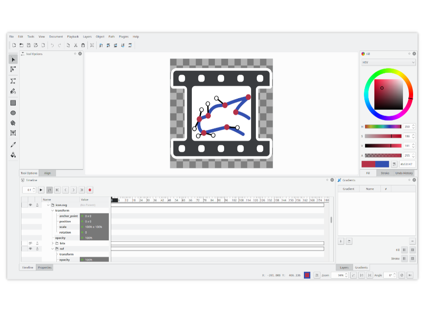Expand the bits layer in timeline
This screenshot has width=426, height=320.
tap(52, 243)
